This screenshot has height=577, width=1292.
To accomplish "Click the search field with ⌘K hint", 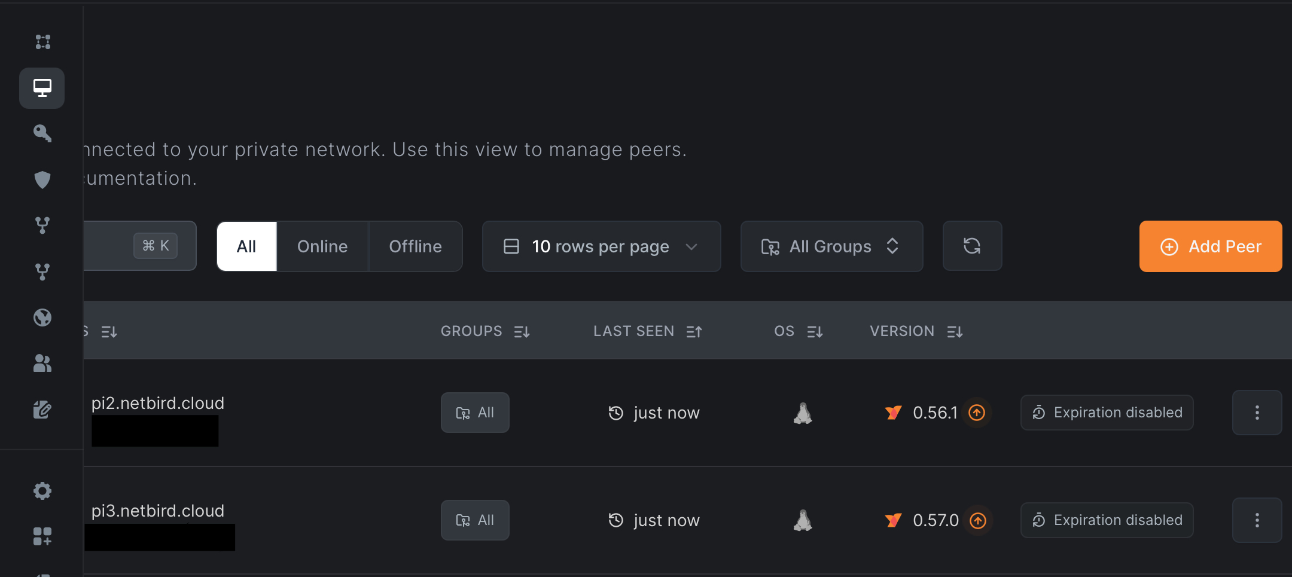I will pyautogui.click(x=120, y=246).
